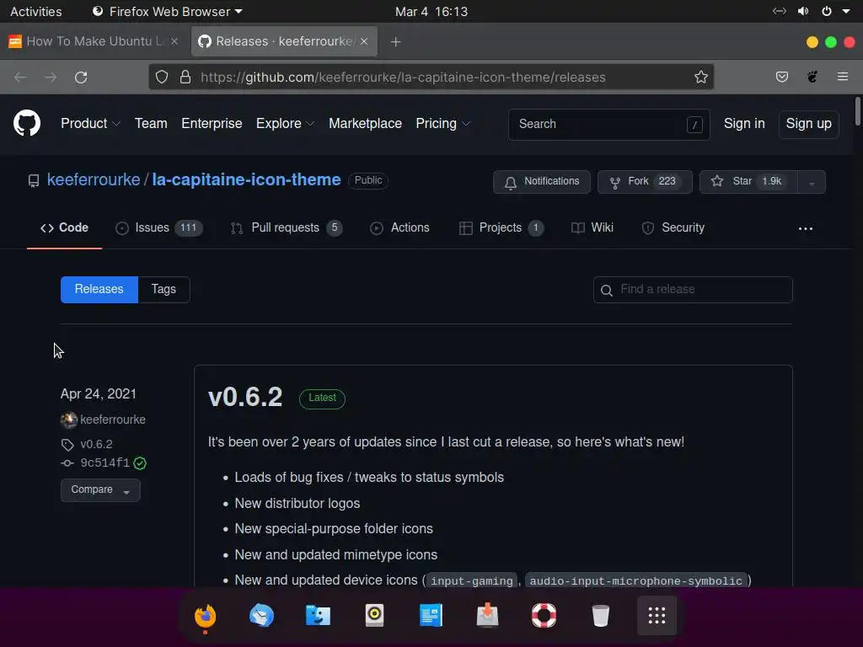Focus the GitHub Search field

tap(608, 125)
